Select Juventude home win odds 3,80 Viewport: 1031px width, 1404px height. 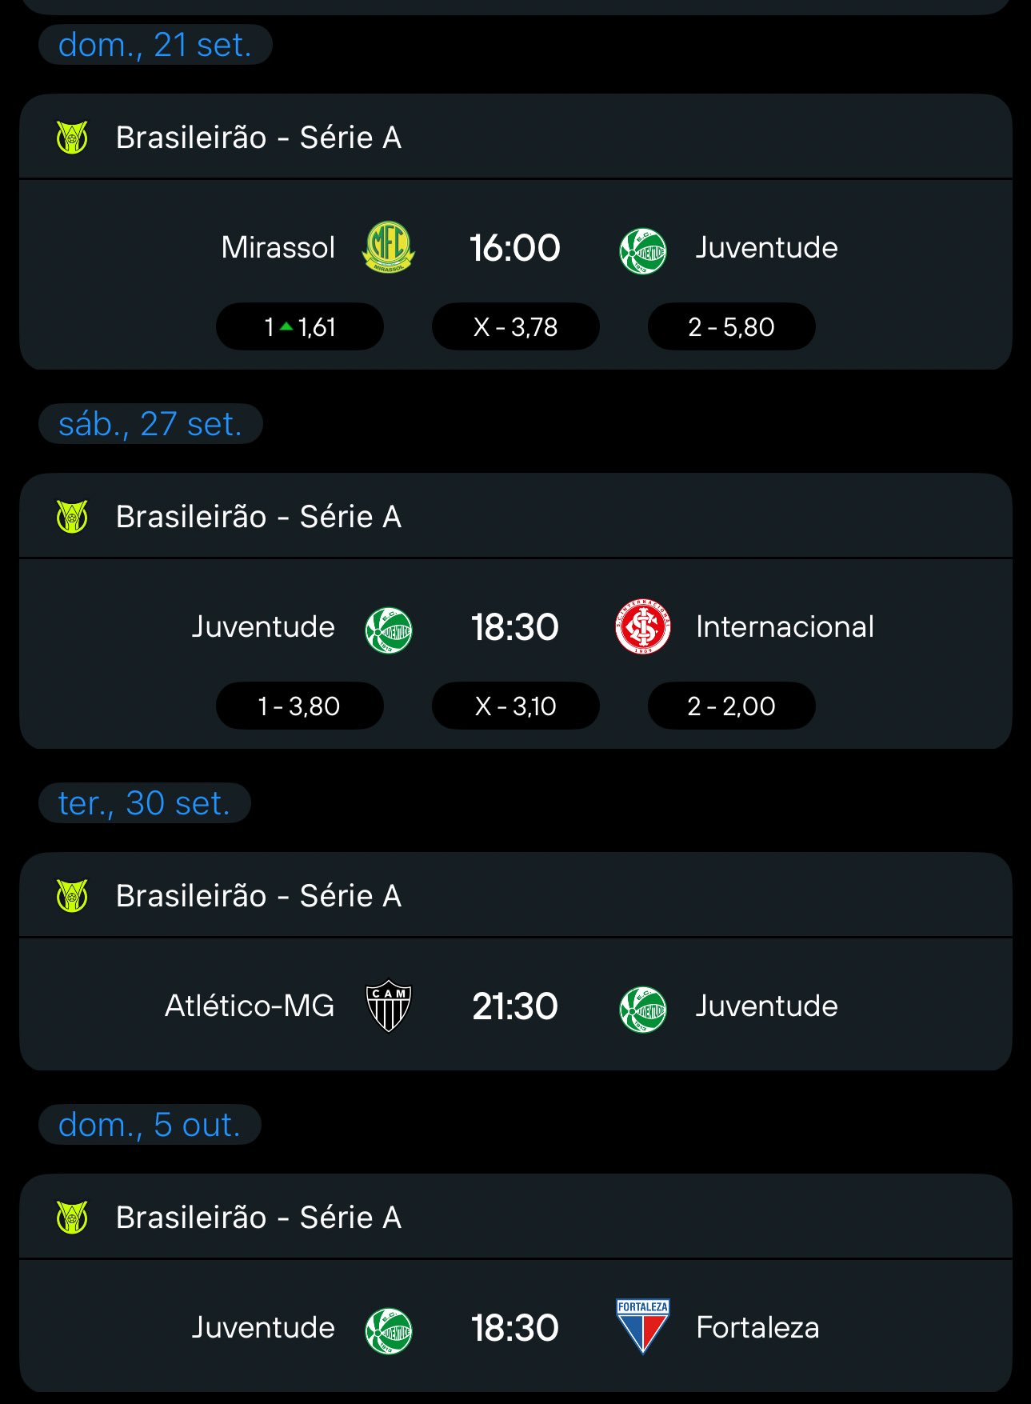tap(300, 706)
